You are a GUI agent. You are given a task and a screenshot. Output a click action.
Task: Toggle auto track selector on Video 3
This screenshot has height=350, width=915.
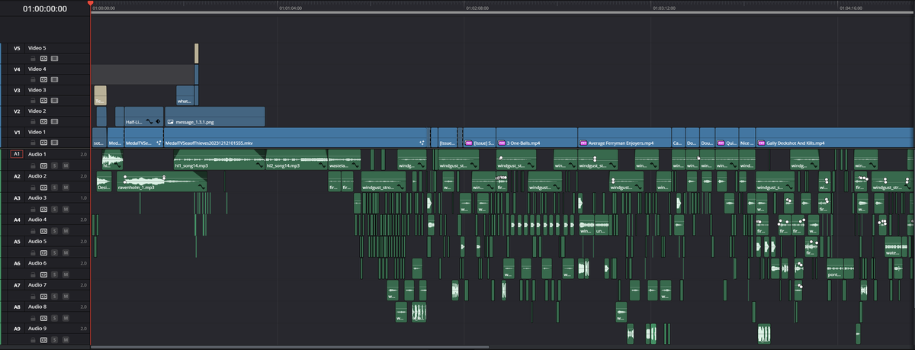coord(44,101)
